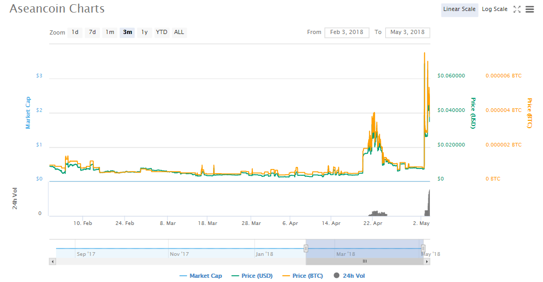Click the From date field
543x282 pixels.
pyautogui.click(x=347, y=32)
